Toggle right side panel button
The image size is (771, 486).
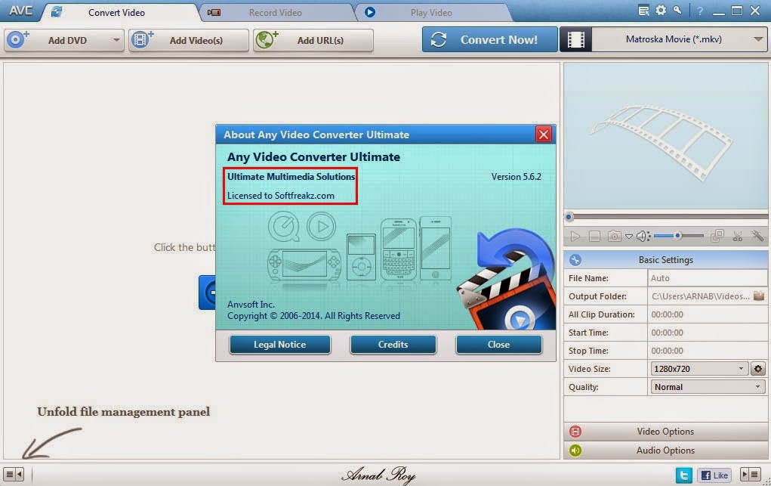[x=751, y=475]
